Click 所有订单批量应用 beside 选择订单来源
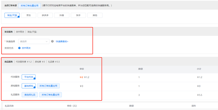Viewport: 218px width, 110px height. 29,6
